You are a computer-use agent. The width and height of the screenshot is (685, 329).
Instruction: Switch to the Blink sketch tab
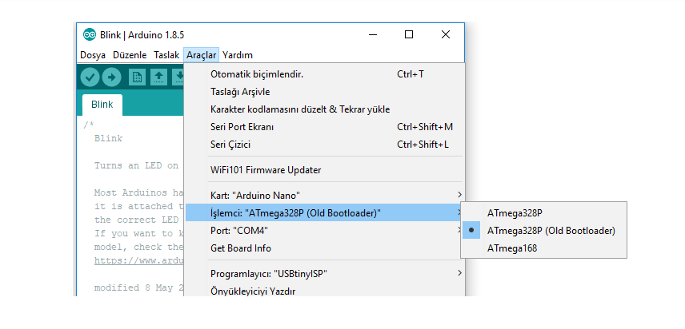tap(102, 105)
